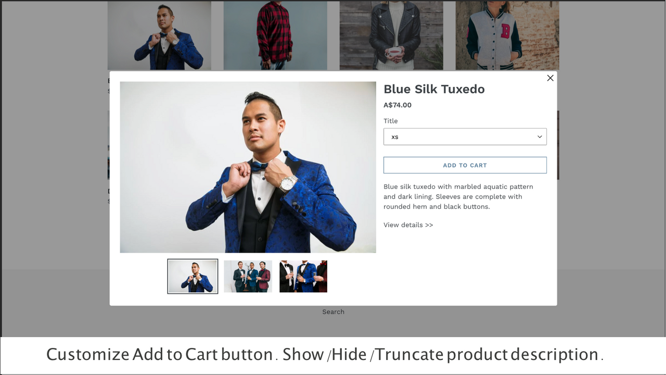The width and height of the screenshot is (666, 375).
Task: Open the Search link in the footer
Action: [x=333, y=312]
